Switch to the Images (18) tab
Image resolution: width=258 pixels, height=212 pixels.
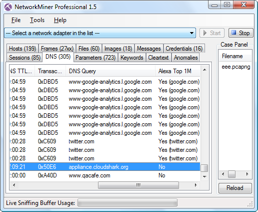pyautogui.click(x=118, y=49)
